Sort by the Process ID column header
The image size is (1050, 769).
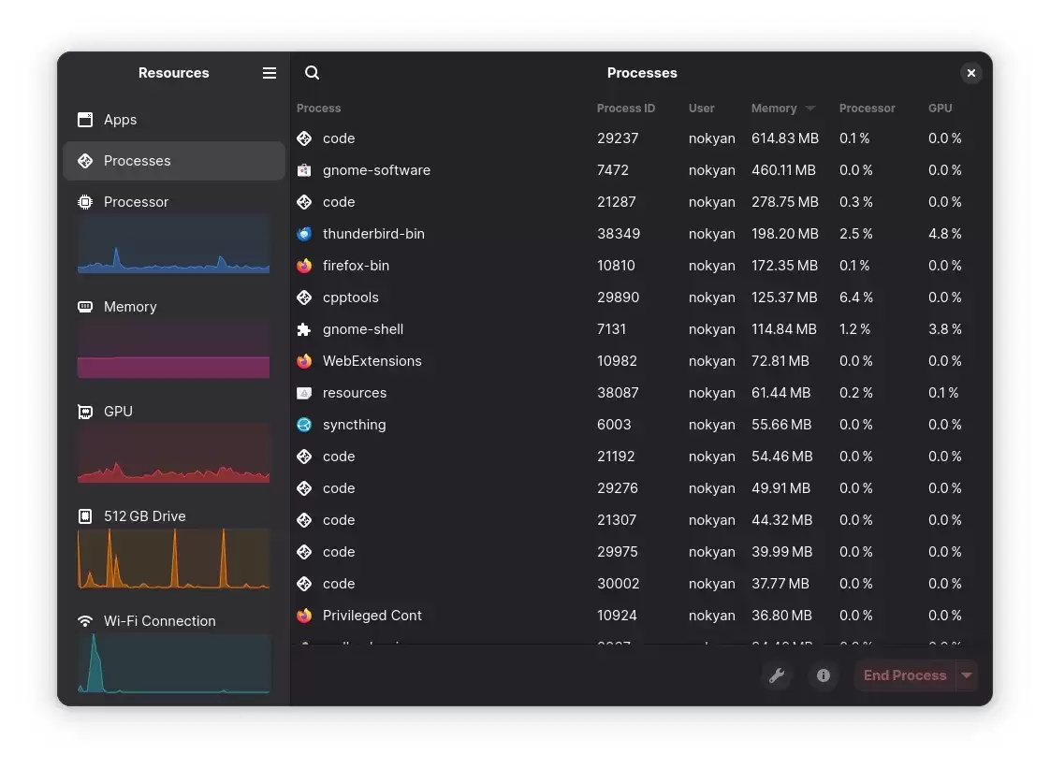click(x=626, y=109)
